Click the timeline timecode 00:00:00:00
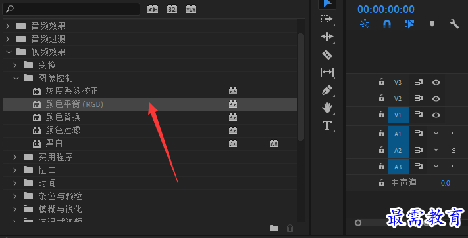 386,10
